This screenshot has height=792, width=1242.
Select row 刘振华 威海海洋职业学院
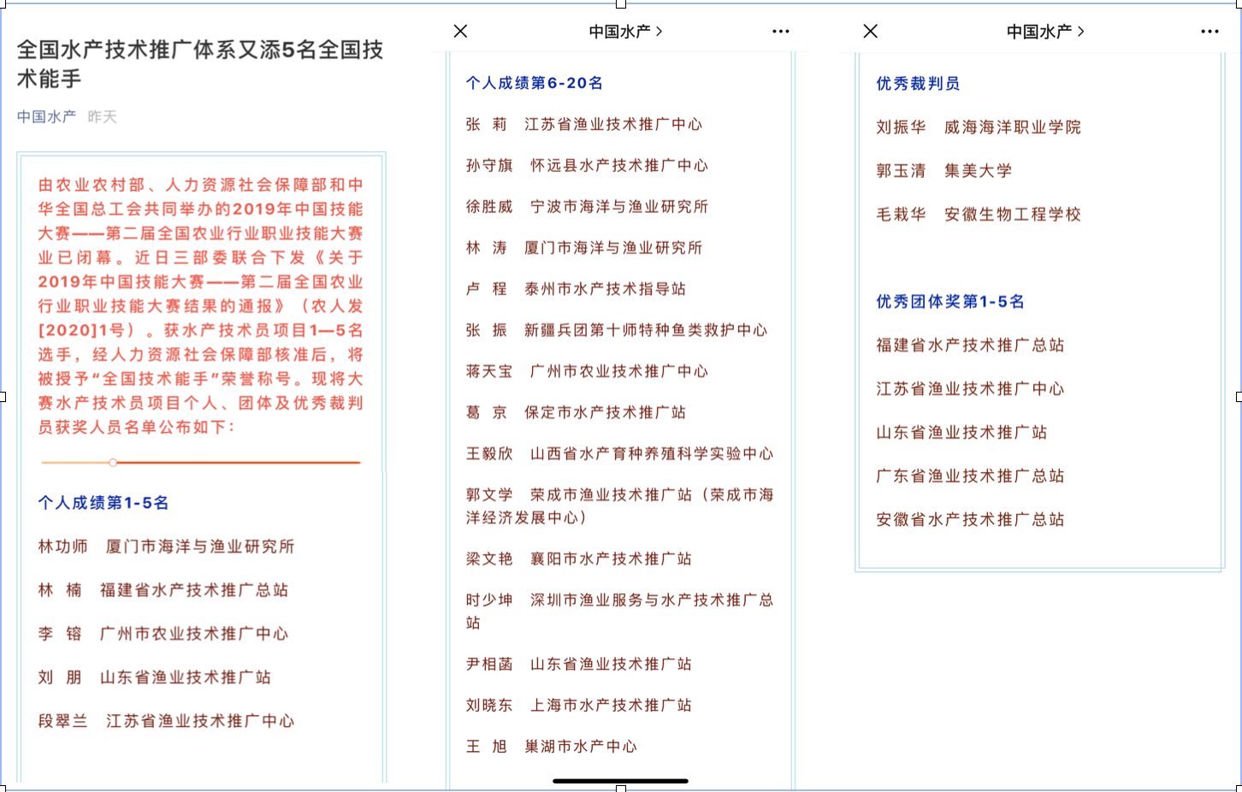(x=979, y=127)
